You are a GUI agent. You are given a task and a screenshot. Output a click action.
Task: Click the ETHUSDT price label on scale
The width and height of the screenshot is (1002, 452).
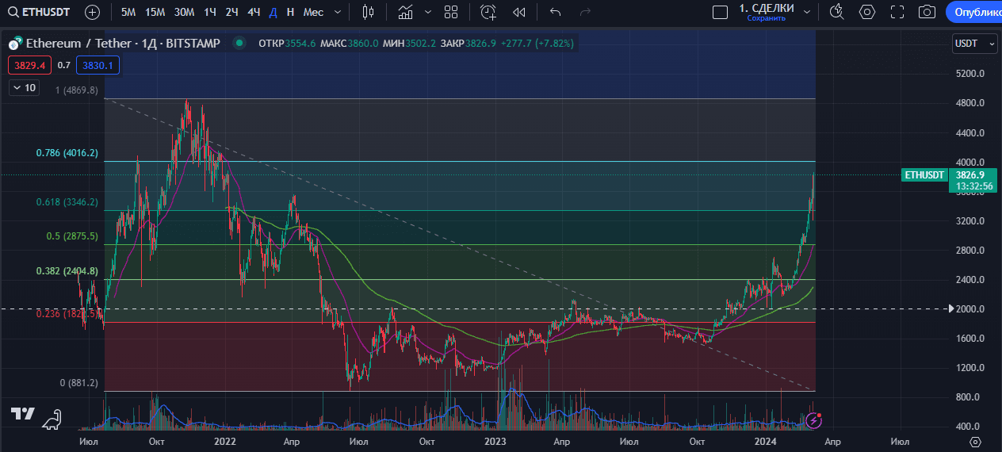pos(924,175)
